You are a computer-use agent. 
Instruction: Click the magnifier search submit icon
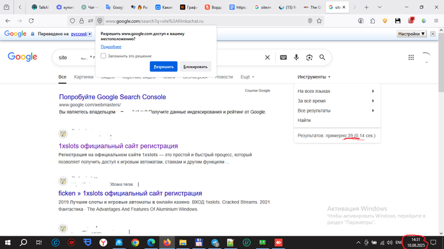(x=322, y=58)
